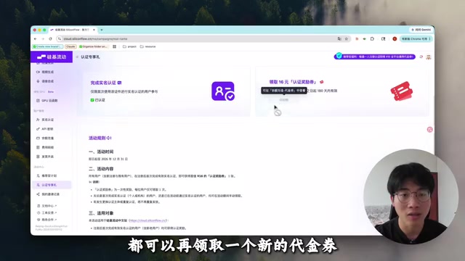Click the red Chrome profile avatar
Image resolution: width=465 pixels, height=261 pixels.
395,38
